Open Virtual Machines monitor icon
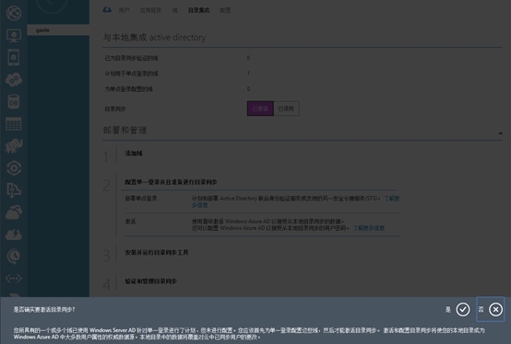 pyautogui.click(x=14, y=35)
